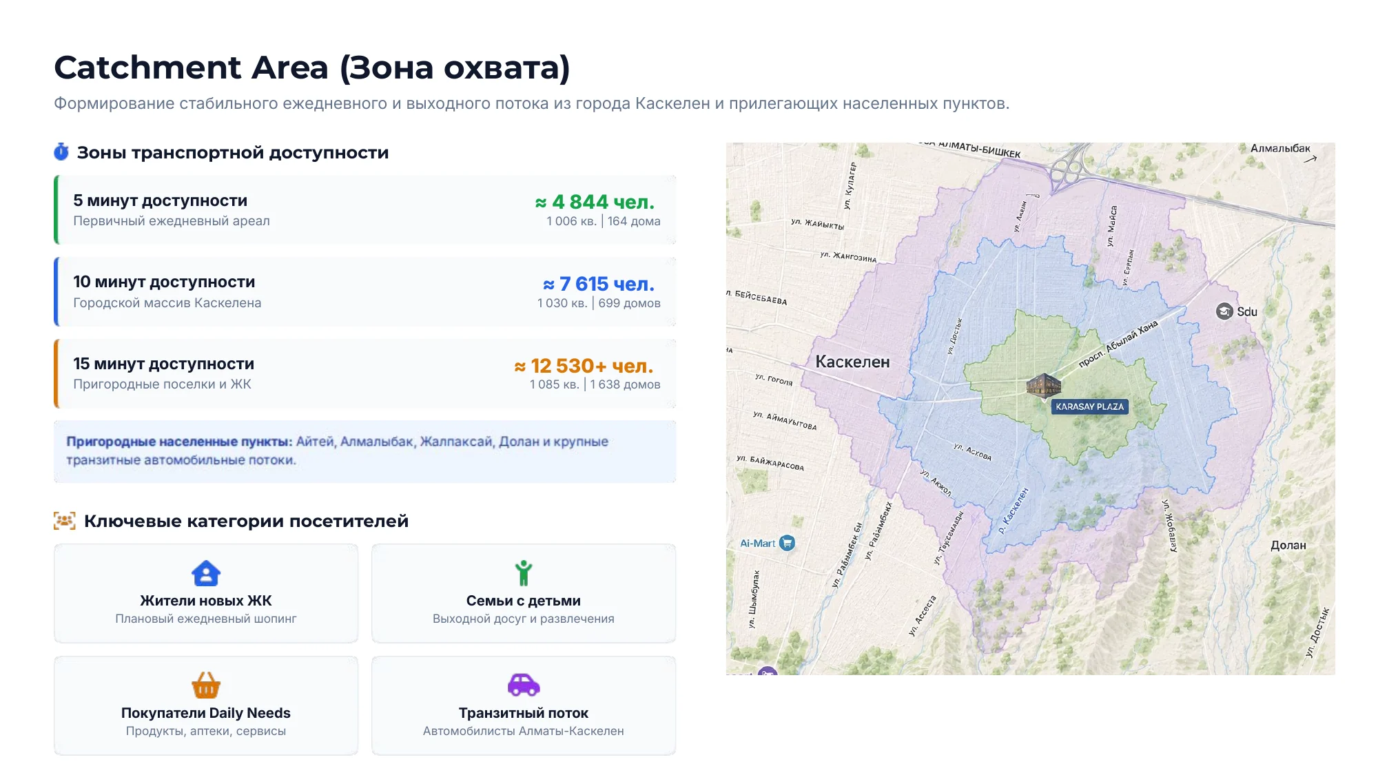Click Выходной досуг и развлечения caption
Viewport: 1378px width, 775px height.
point(524,619)
